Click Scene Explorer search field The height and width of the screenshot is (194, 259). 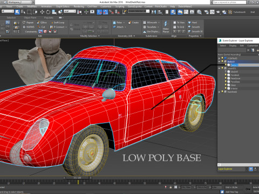[231, 50]
